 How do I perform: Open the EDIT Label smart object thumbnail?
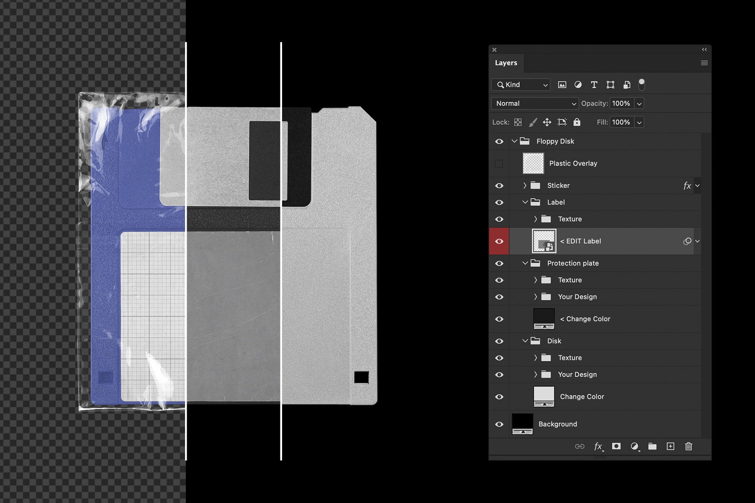[545, 241]
